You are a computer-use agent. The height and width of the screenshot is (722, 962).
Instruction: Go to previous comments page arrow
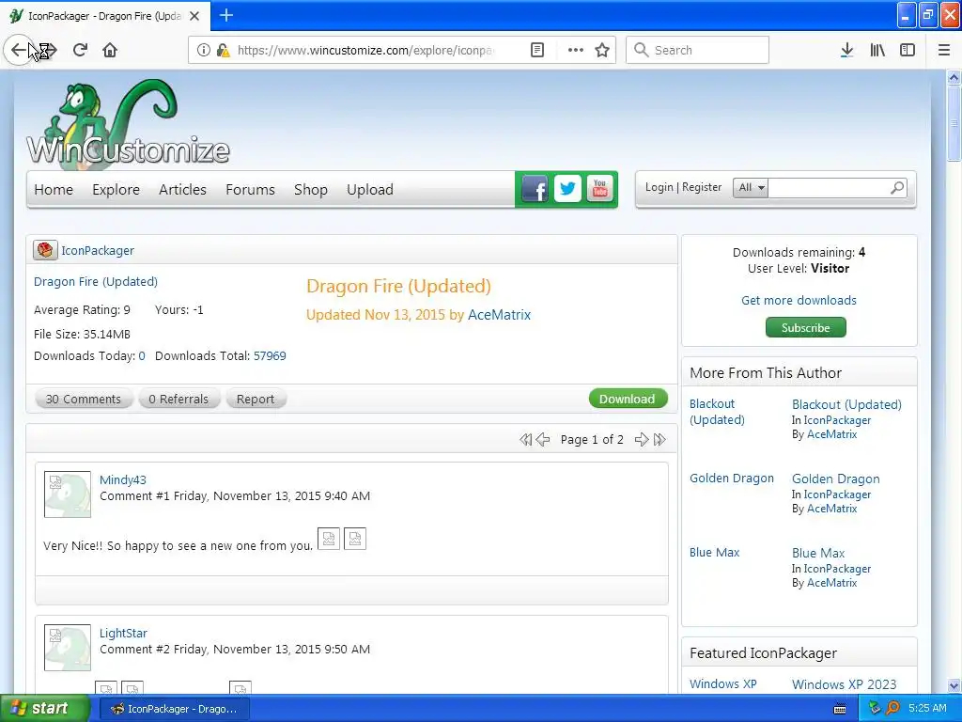(x=543, y=440)
